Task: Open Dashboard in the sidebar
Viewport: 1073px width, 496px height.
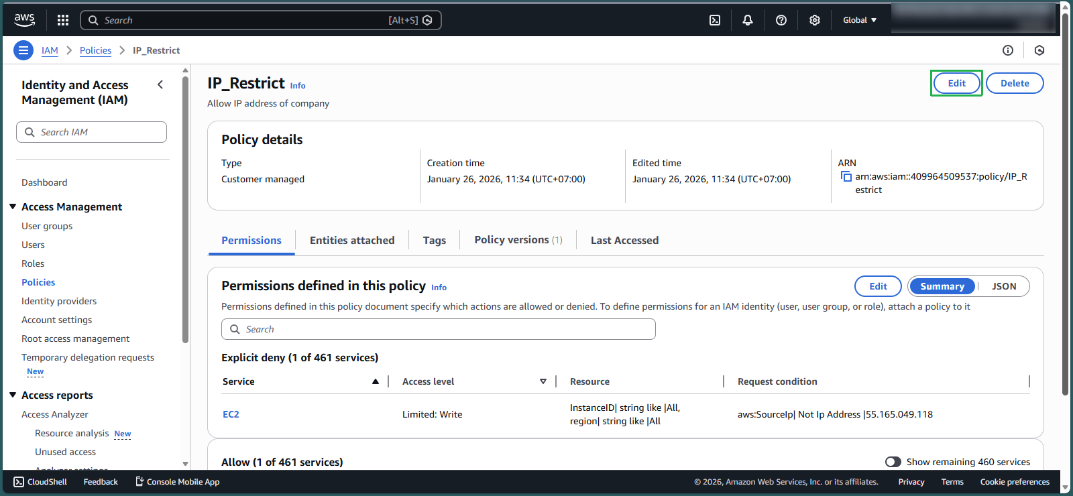Action: tap(44, 182)
